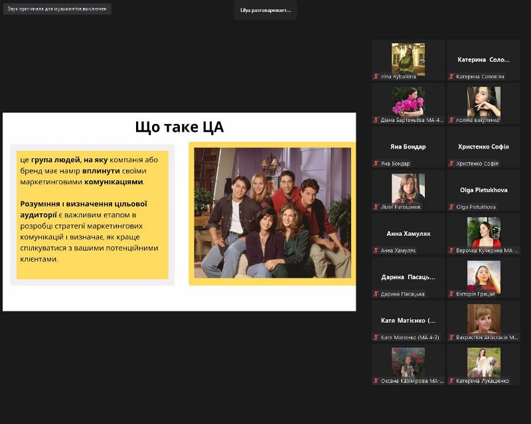The height and width of the screenshot is (424, 531).
Task: Click muted mic icon of Верочка Кучерина
Action: pyautogui.click(x=451, y=250)
